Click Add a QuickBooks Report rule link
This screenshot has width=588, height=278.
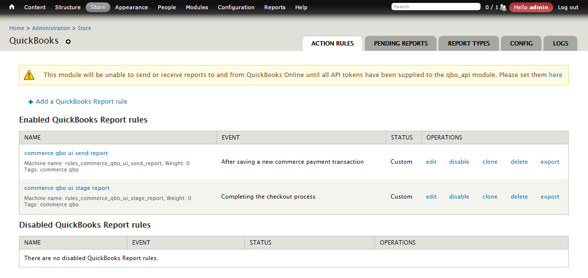pos(81,102)
